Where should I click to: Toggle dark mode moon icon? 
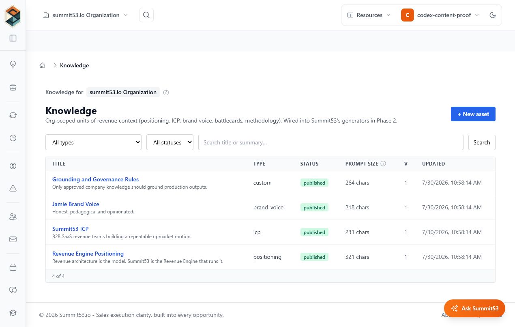click(493, 15)
